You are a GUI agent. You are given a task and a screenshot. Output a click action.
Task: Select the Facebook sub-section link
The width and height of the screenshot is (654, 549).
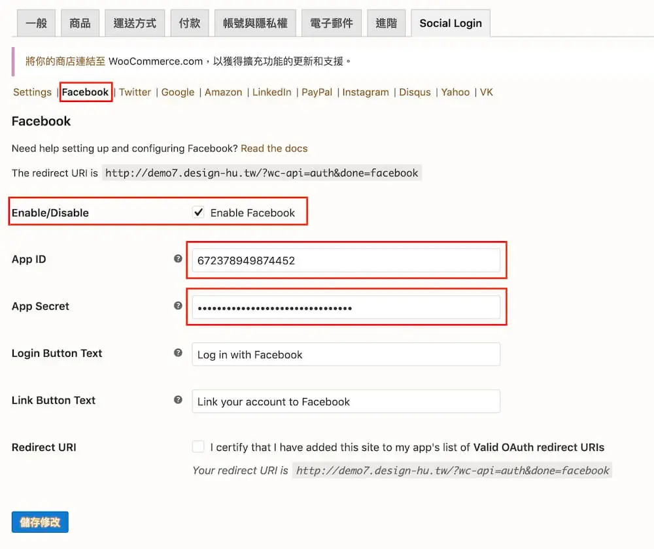point(86,92)
